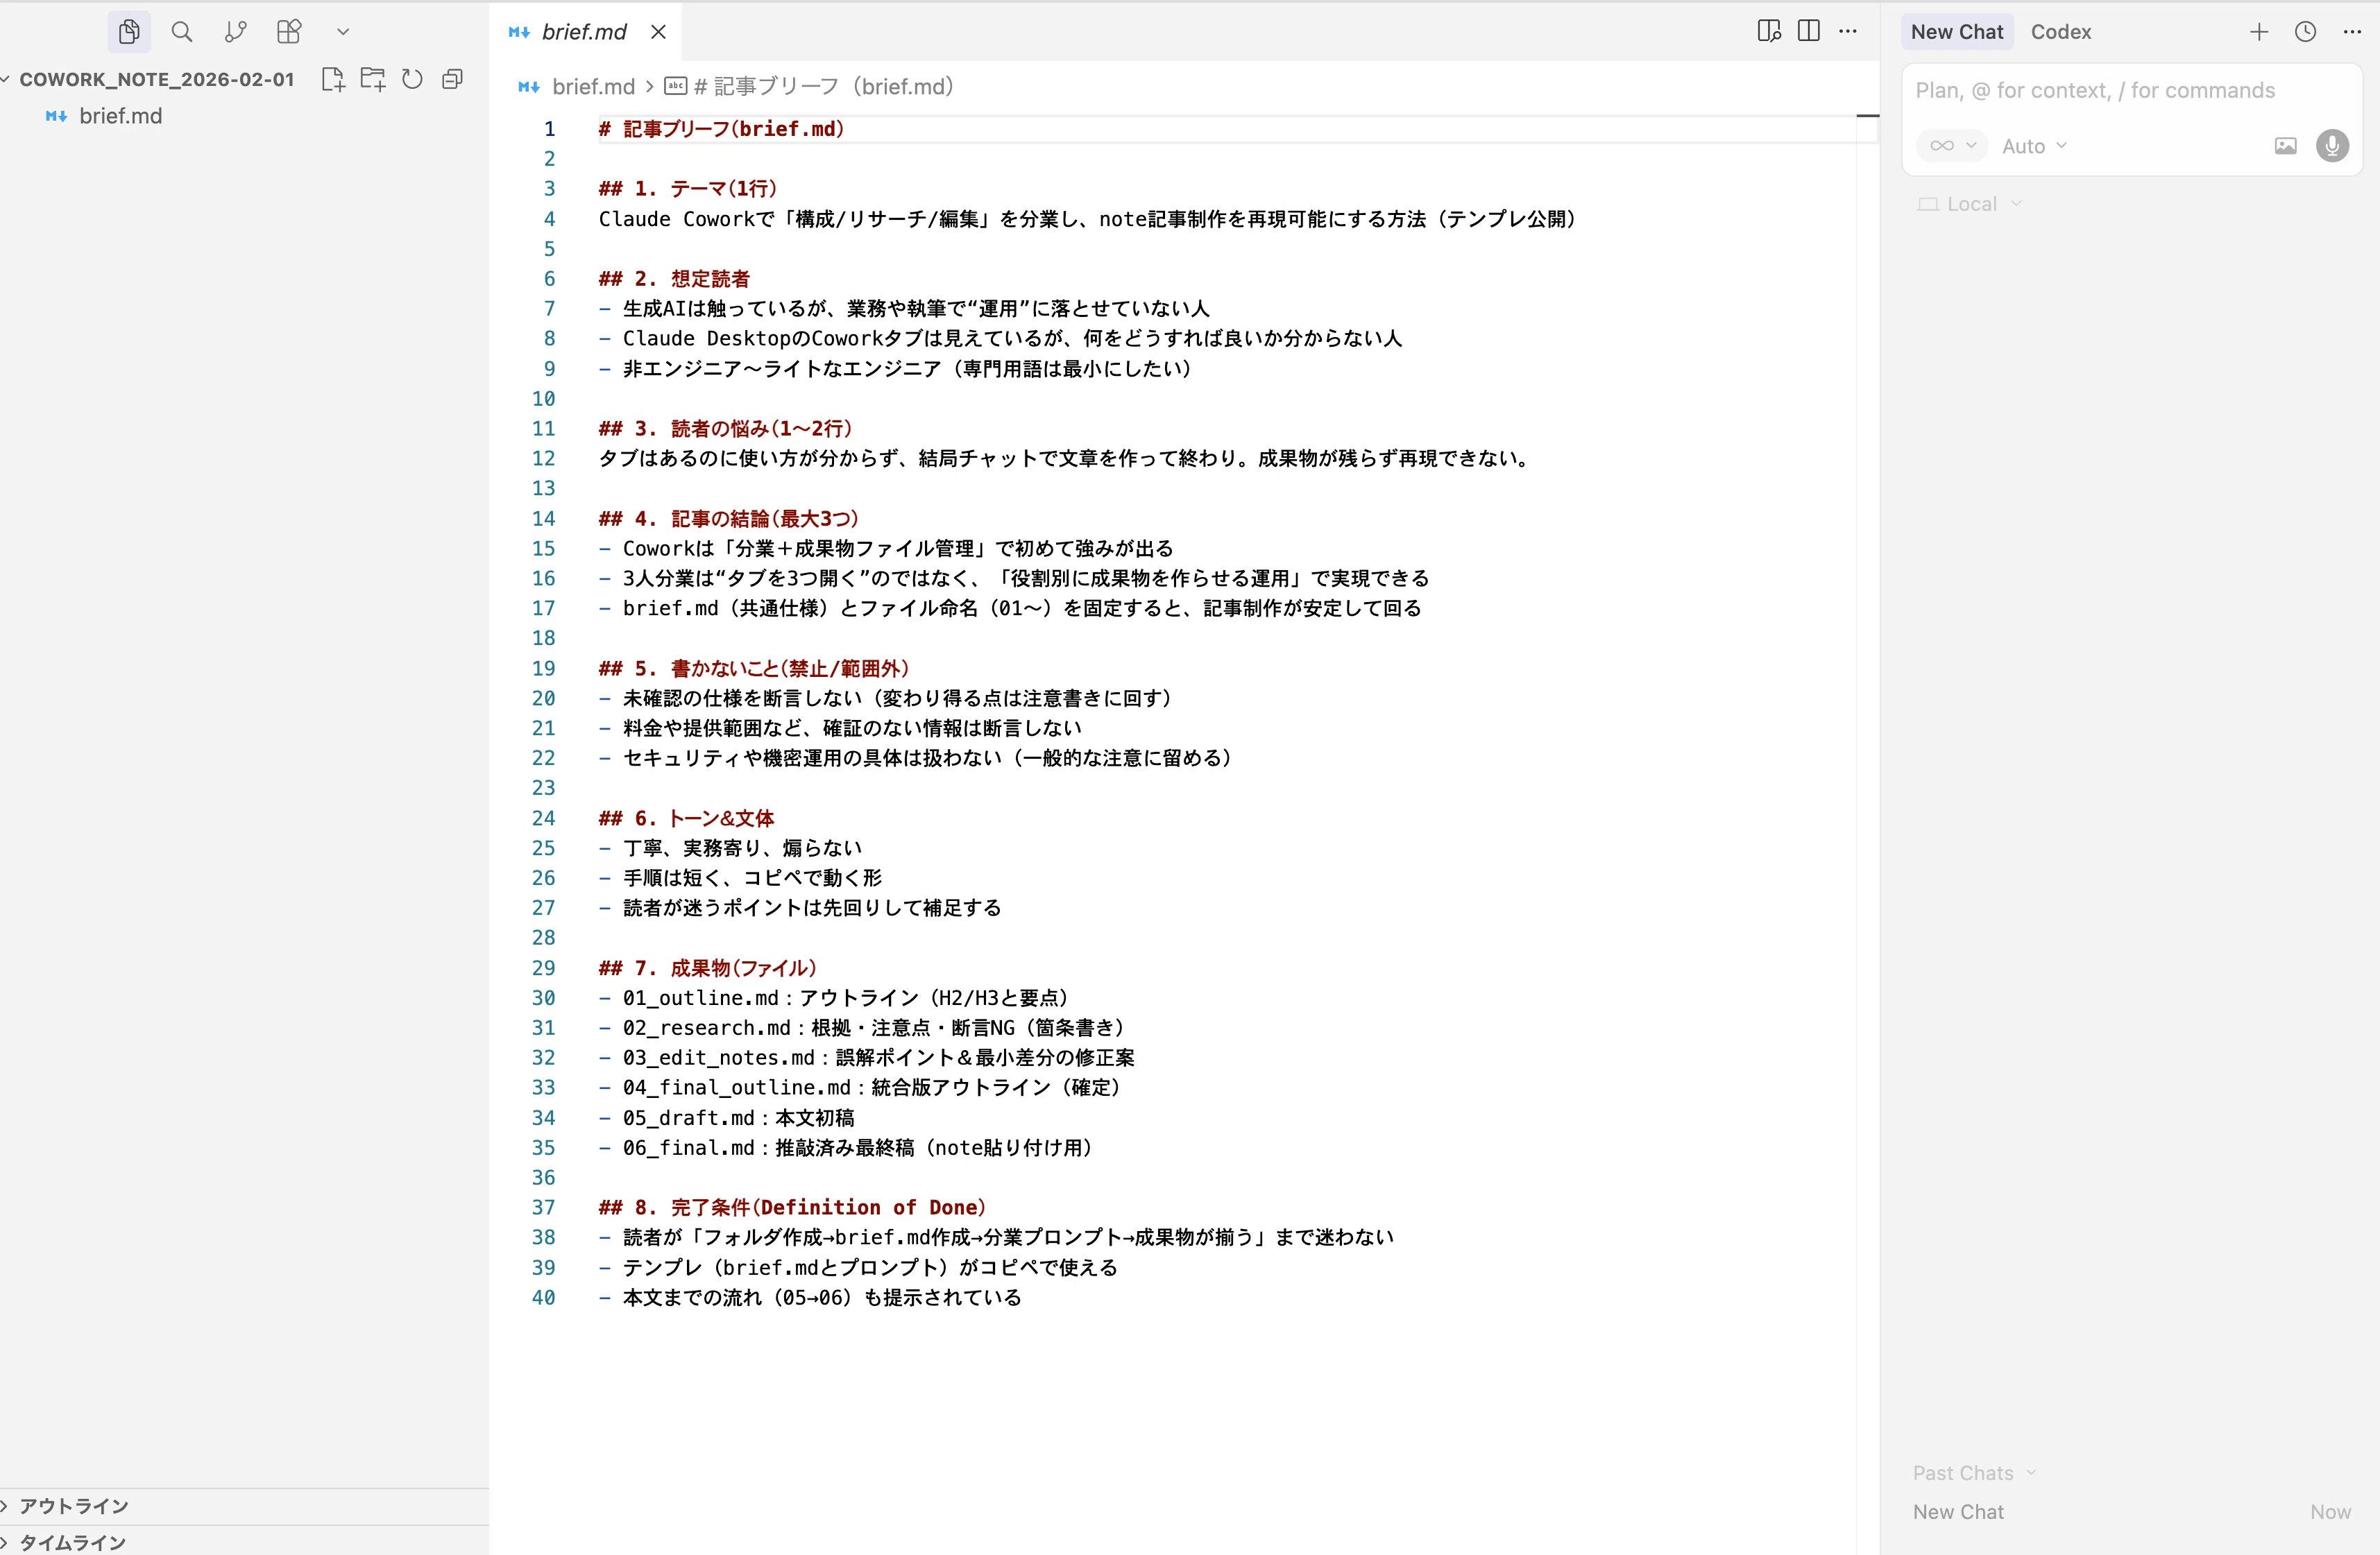Viewport: 2380px width, 1555px height.
Task: Switch to the New Chat tab
Action: (x=1957, y=32)
